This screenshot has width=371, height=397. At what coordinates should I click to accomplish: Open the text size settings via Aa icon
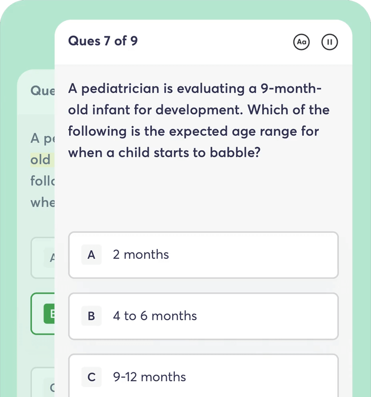coord(302,42)
